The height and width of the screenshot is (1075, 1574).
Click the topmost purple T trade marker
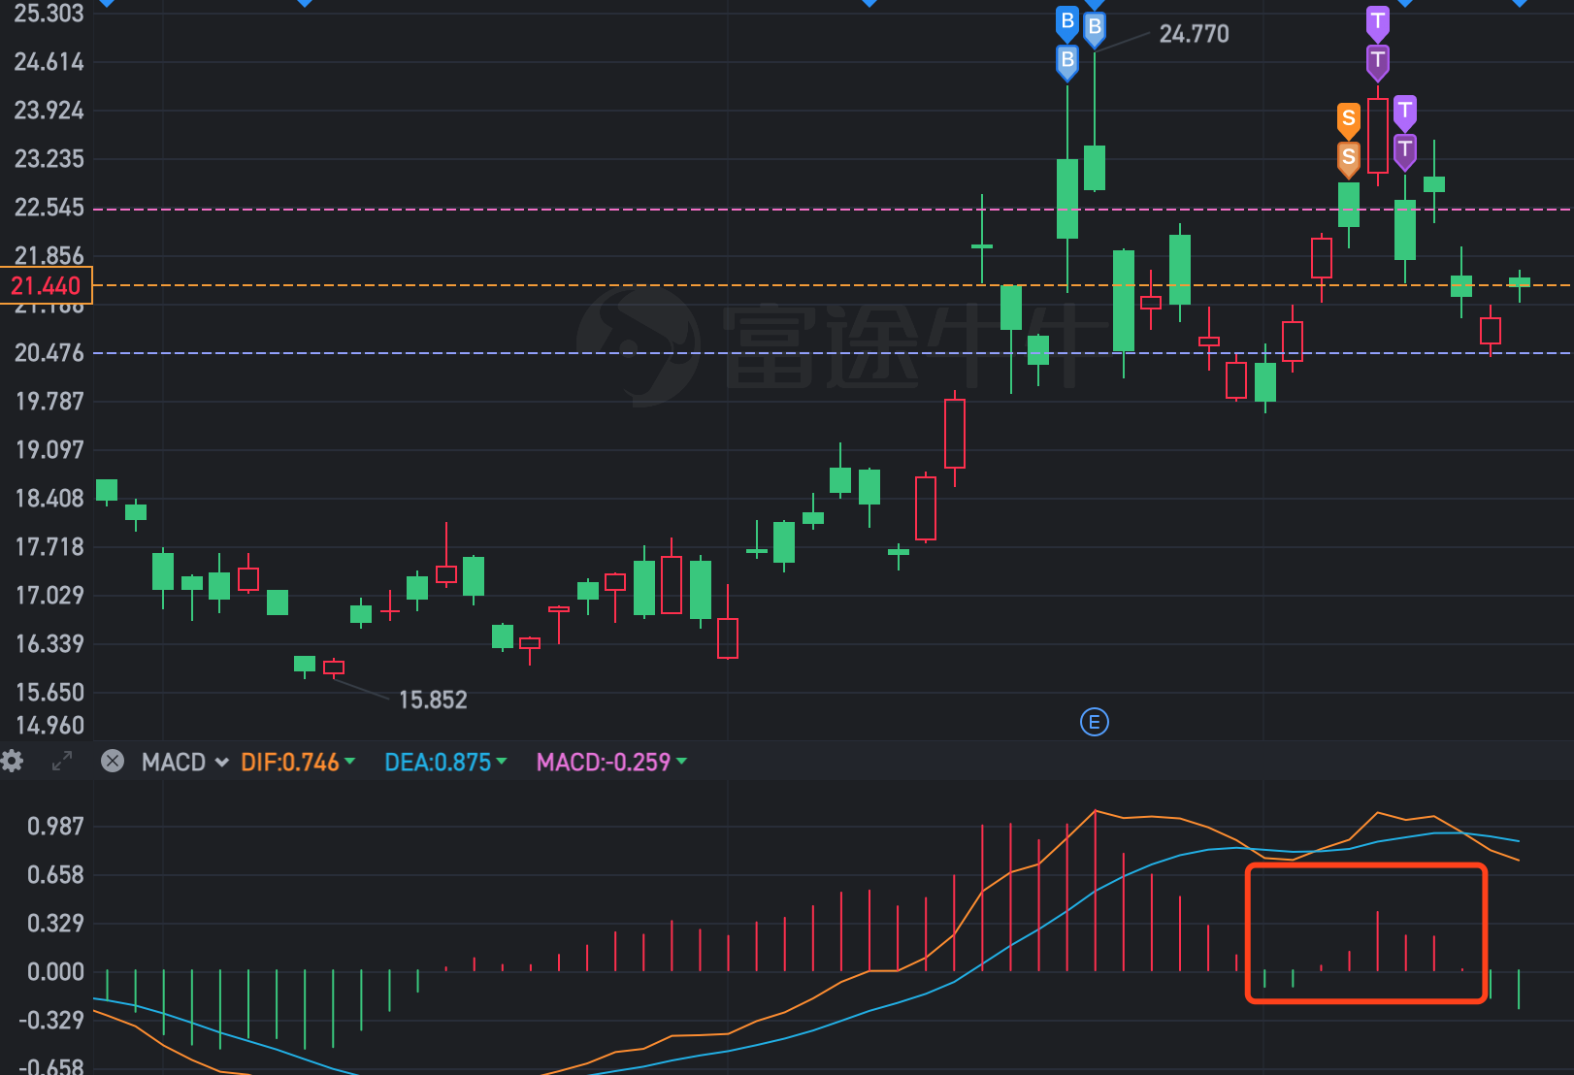click(1378, 22)
